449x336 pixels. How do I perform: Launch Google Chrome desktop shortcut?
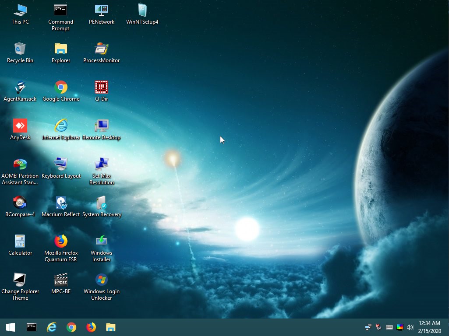point(61,91)
